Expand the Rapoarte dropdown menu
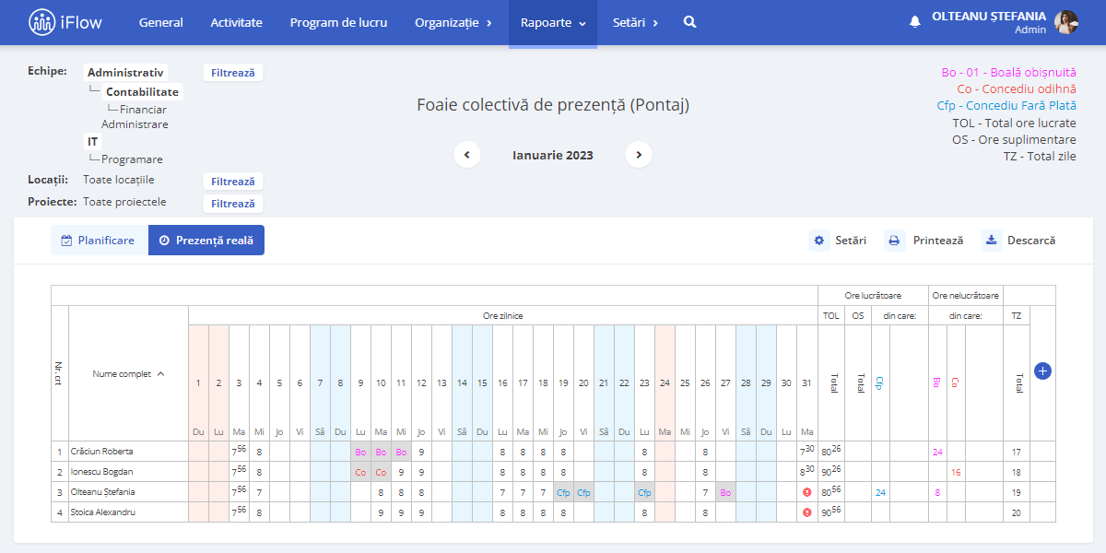Image resolution: width=1106 pixels, height=553 pixels. (553, 22)
